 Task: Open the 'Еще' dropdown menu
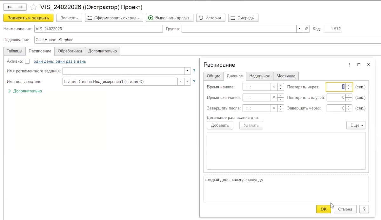click(x=356, y=125)
